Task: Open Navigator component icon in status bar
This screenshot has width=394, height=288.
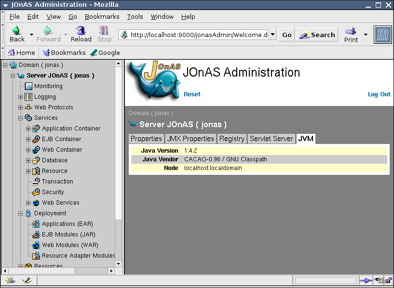Action: pyautogui.click(x=10, y=280)
